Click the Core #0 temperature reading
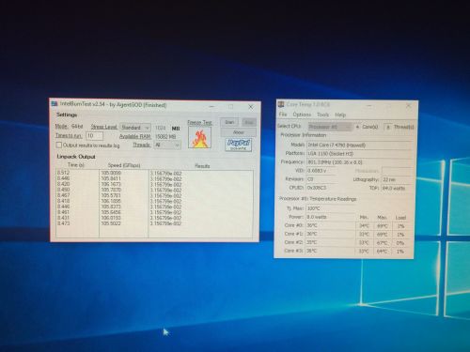Viewport: 470px width, 352px height. [x=330, y=225]
